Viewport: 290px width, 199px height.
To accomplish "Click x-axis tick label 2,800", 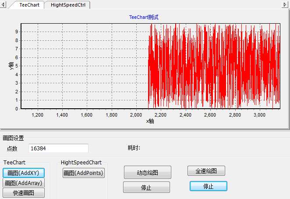I will pyautogui.click(x=235, y=115).
